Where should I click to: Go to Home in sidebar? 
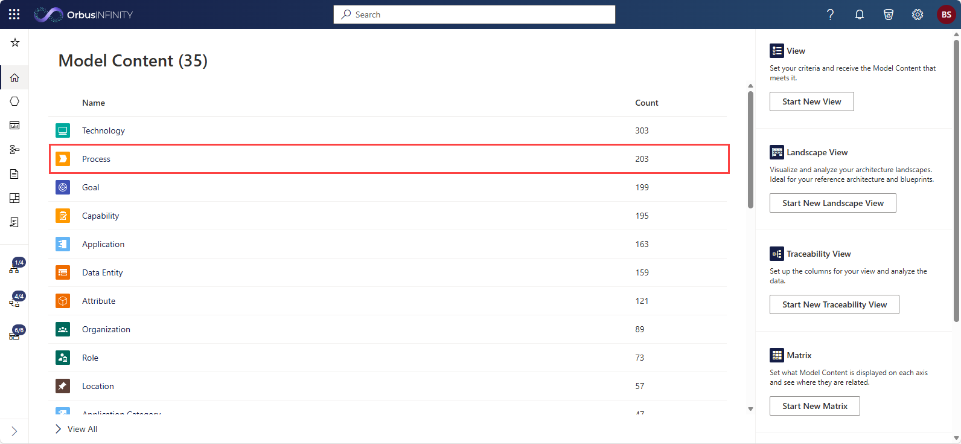[x=14, y=77]
